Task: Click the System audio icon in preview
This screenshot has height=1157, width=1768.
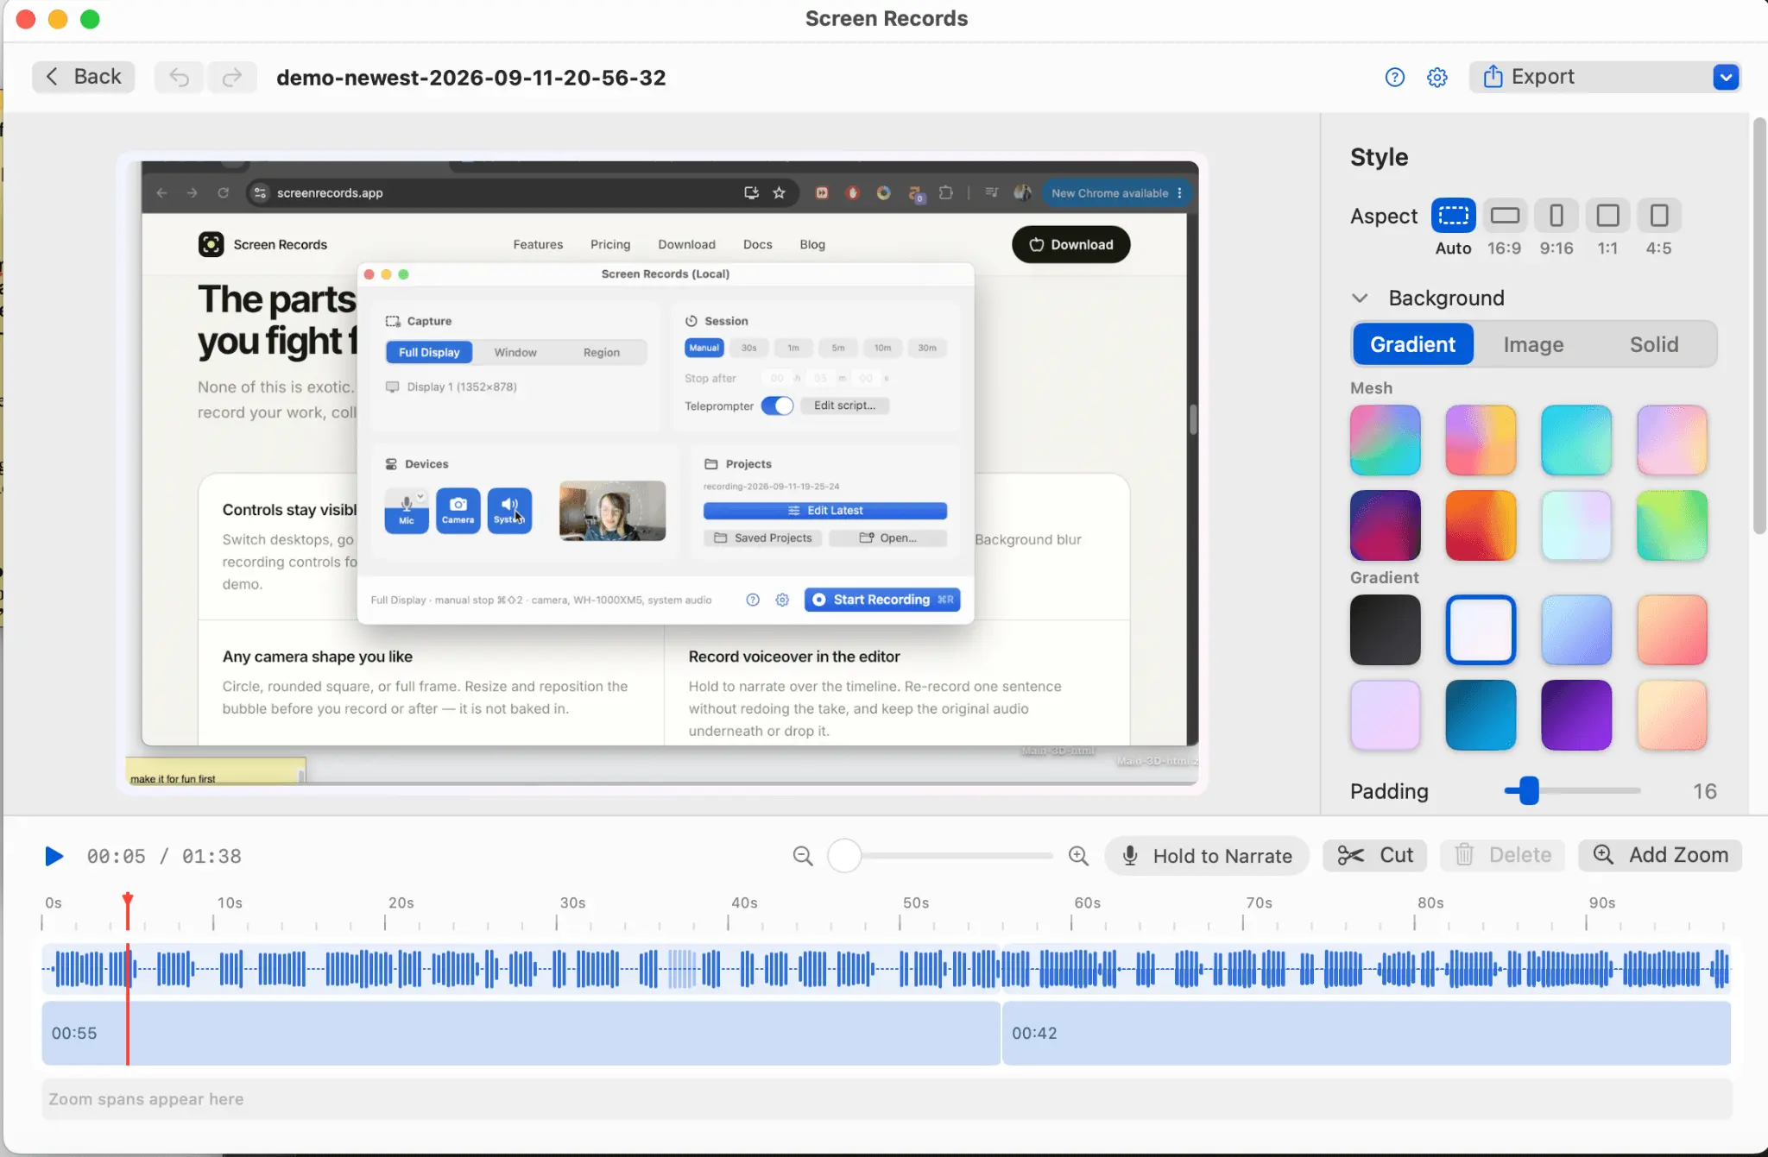Action: point(509,511)
